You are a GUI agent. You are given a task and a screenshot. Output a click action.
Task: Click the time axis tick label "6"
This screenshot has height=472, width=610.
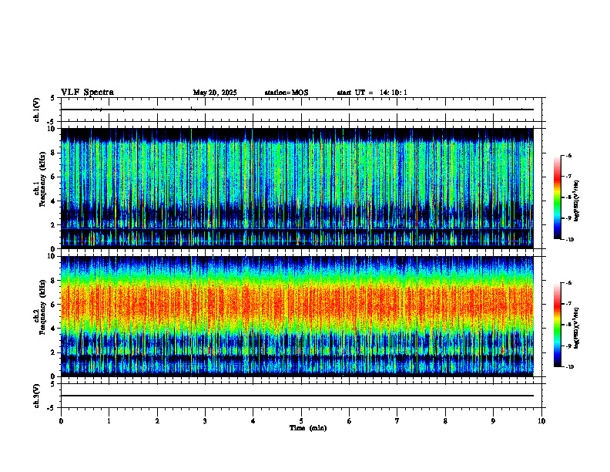coord(350,421)
